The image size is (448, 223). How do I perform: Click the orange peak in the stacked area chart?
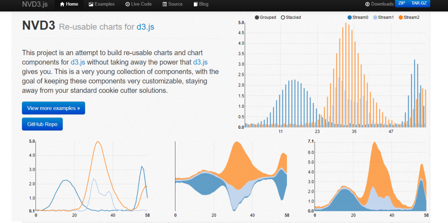[x=375, y=160]
